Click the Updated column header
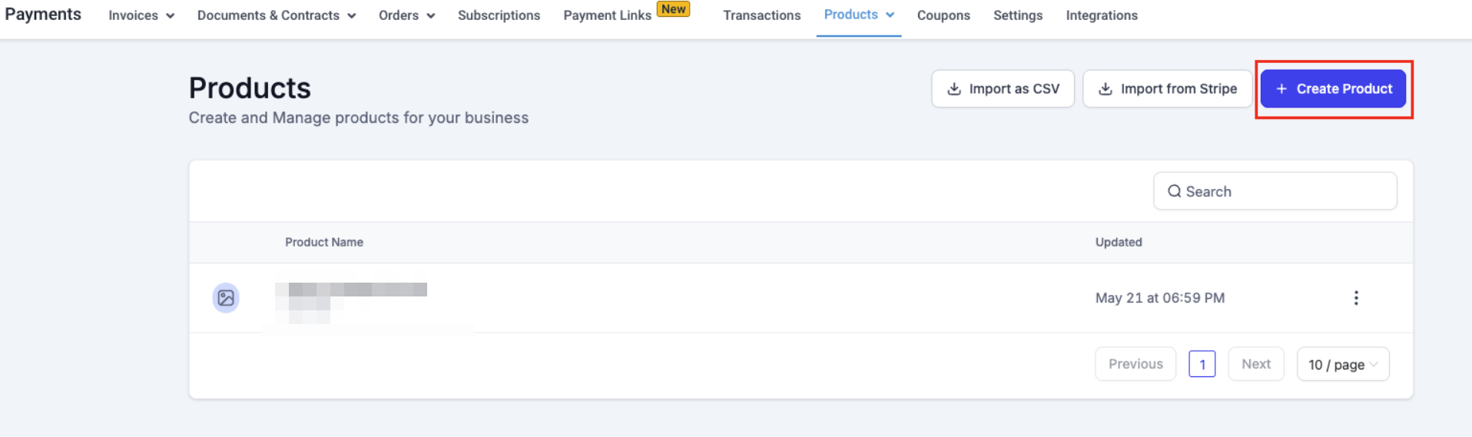The height and width of the screenshot is (437, 1472). [x=1119, y=242]
